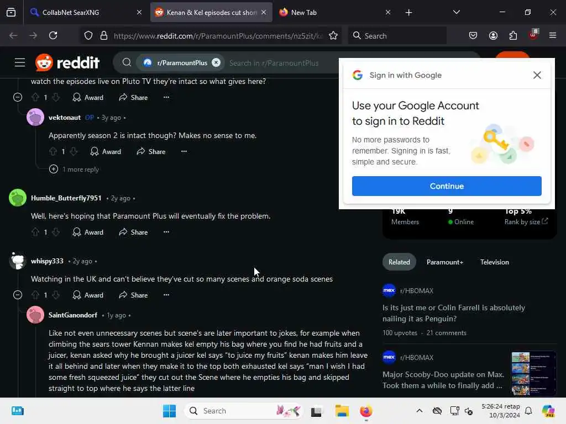Image resolution: width=566 pixels, height=424 pixels.
Task: Open SaintGanondorf's user profile
Action: pos(73,315)
